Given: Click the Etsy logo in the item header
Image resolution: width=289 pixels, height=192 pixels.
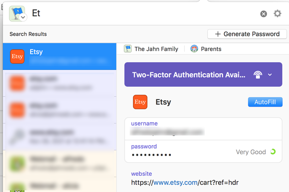Looking at the screenshot, I should [140, 102].
